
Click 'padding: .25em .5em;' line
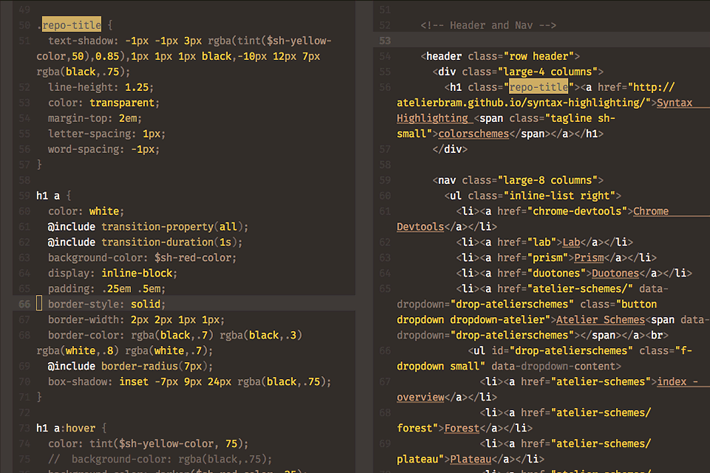(106, 289)
